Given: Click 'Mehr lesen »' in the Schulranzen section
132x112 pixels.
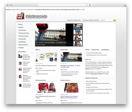Looking at the screenshot, I should pyautogui.click(x=64, y=70).
